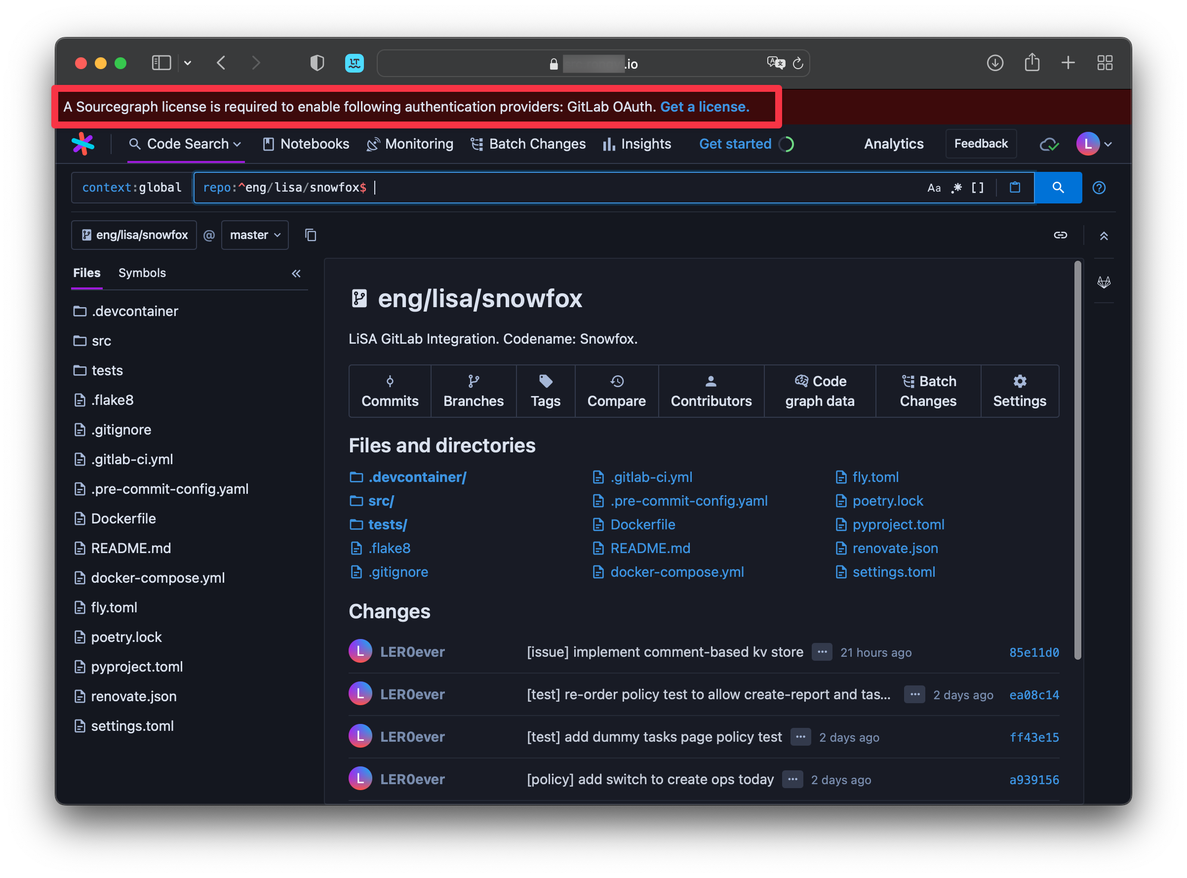Open Code graph data page
Image resolution: width=1187 pixels, height=878 pixels.
tap(820, 391)
